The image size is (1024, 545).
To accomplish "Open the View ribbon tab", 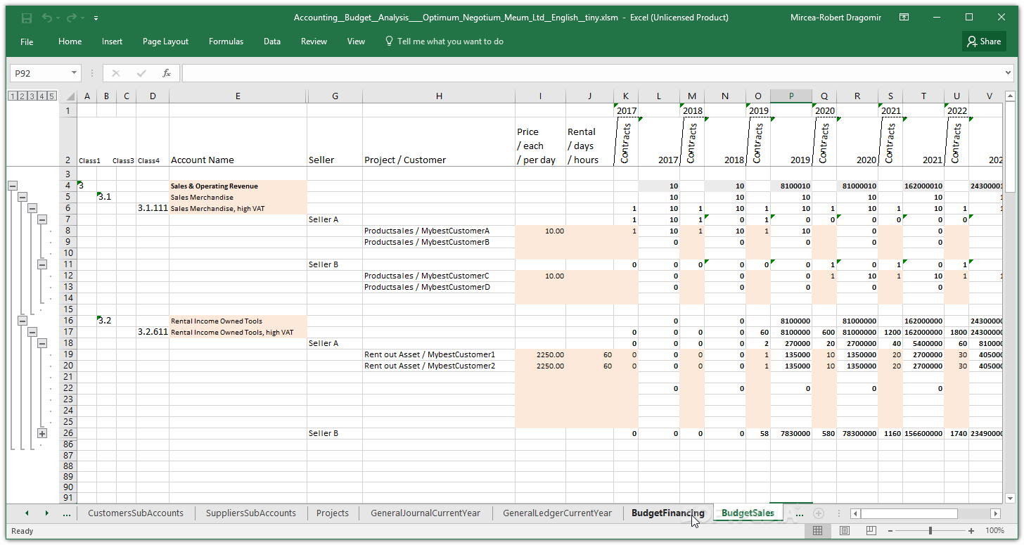I will tap(356, 41).
